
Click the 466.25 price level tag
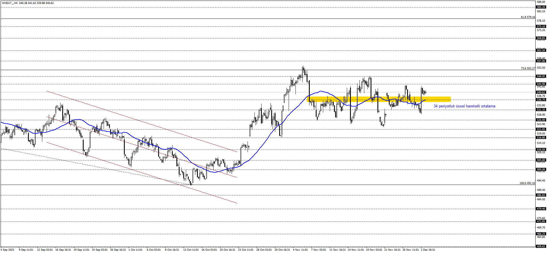[541, 234]
